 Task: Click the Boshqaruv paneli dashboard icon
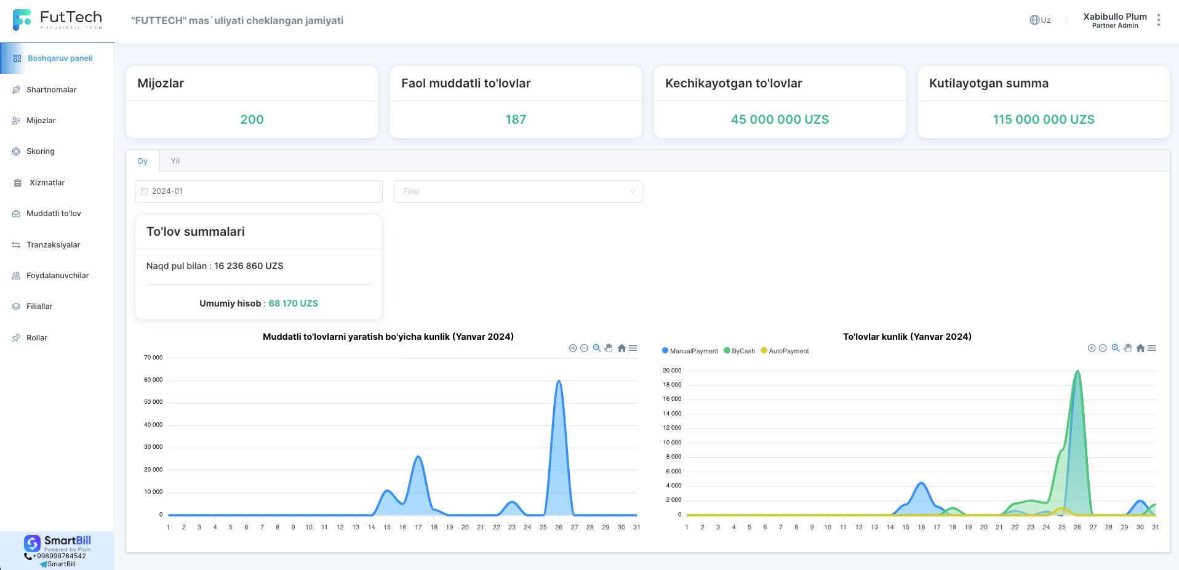[x=17, y=58]
